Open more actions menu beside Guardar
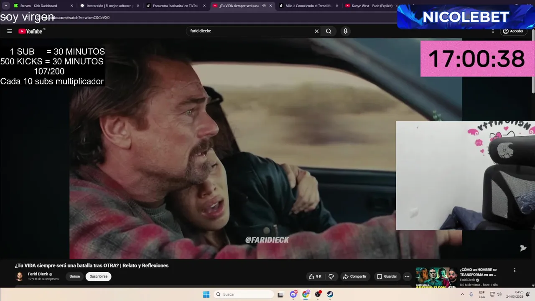The width and height of the screenshot is (535, 301). tap(407, 276)
